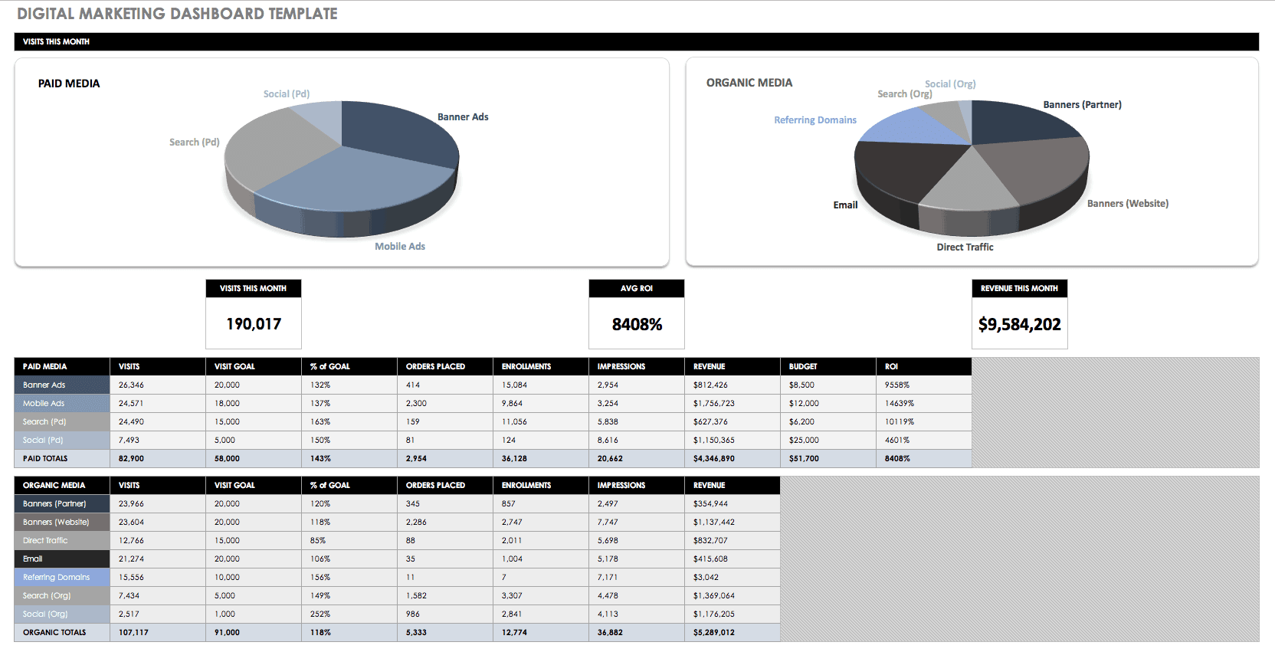Click the Direct Traffic chart label
The image size is (1275, 652).
[x=965, y=247]
